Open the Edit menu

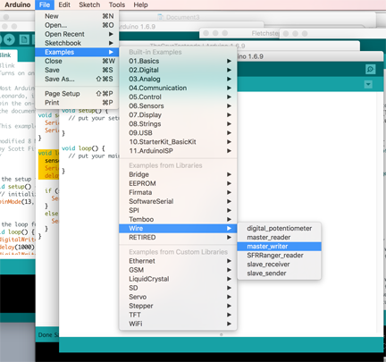(x=64, y=4)
